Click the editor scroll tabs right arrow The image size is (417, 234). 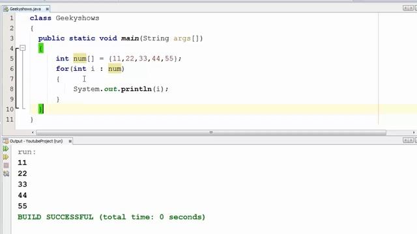[410, 8]
